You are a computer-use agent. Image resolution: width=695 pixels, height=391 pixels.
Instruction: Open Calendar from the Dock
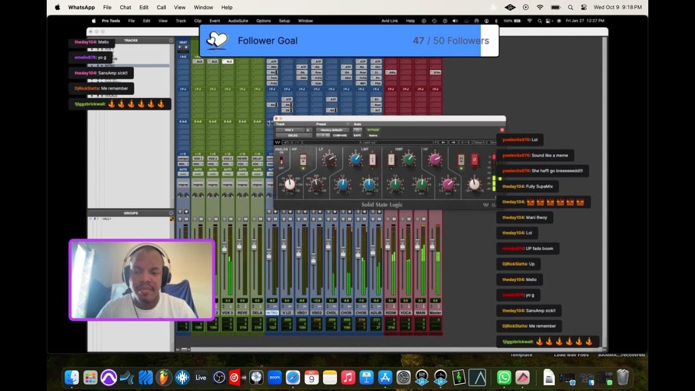point(312,377)
